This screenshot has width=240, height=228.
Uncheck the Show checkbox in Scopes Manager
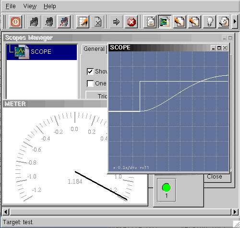tap(90, 72)
